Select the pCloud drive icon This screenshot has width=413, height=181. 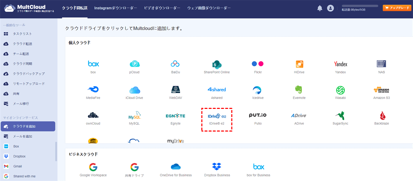pos(135,64)
